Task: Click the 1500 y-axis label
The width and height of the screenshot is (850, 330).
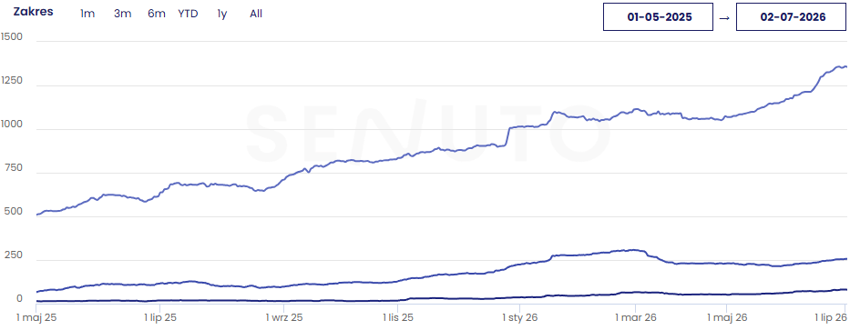Action: coord(11,37)
